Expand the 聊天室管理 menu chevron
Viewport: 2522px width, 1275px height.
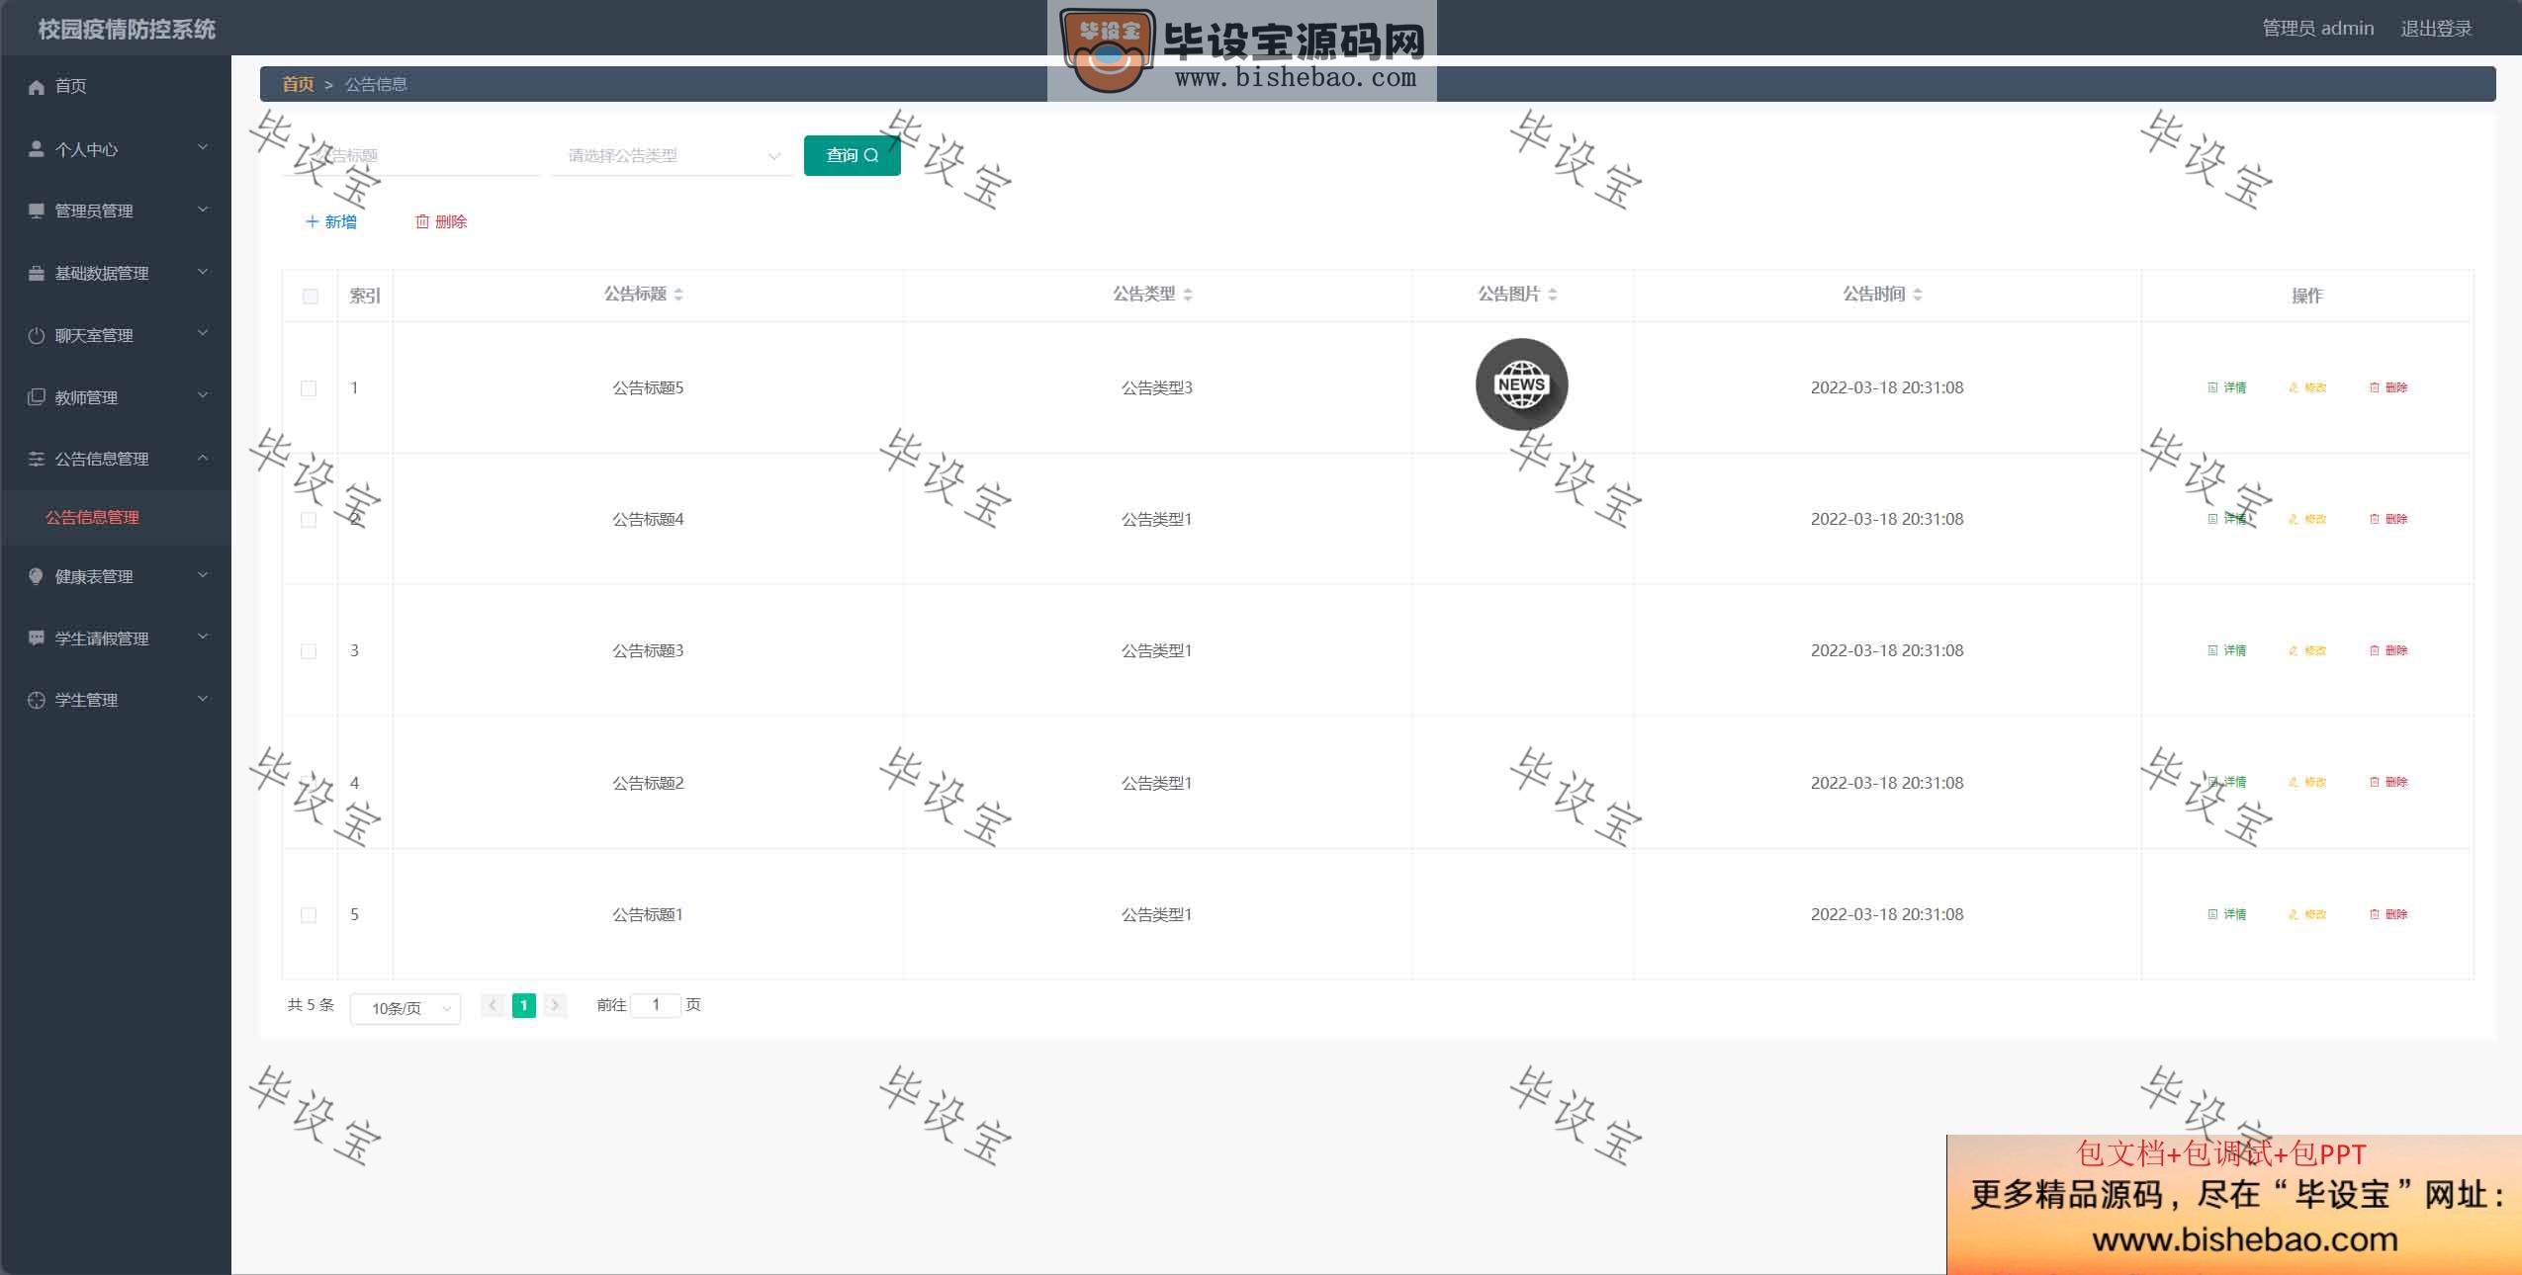click(x=203, y=334)
